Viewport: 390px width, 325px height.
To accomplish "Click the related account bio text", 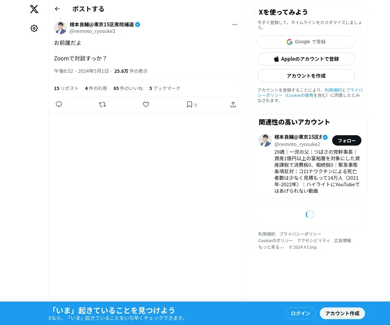I will click(x=317, y=171).
